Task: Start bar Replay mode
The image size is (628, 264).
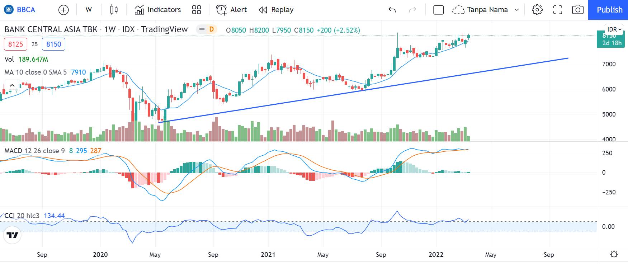Action: click(276, 10)
